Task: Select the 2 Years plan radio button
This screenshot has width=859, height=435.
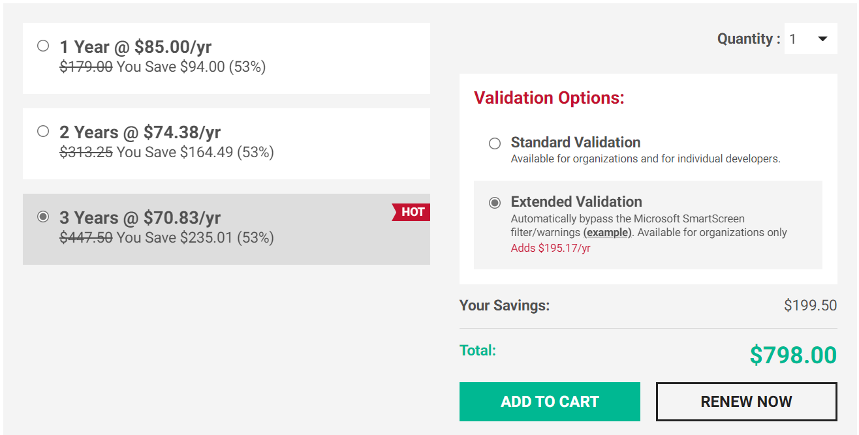Action: point(43,131)
